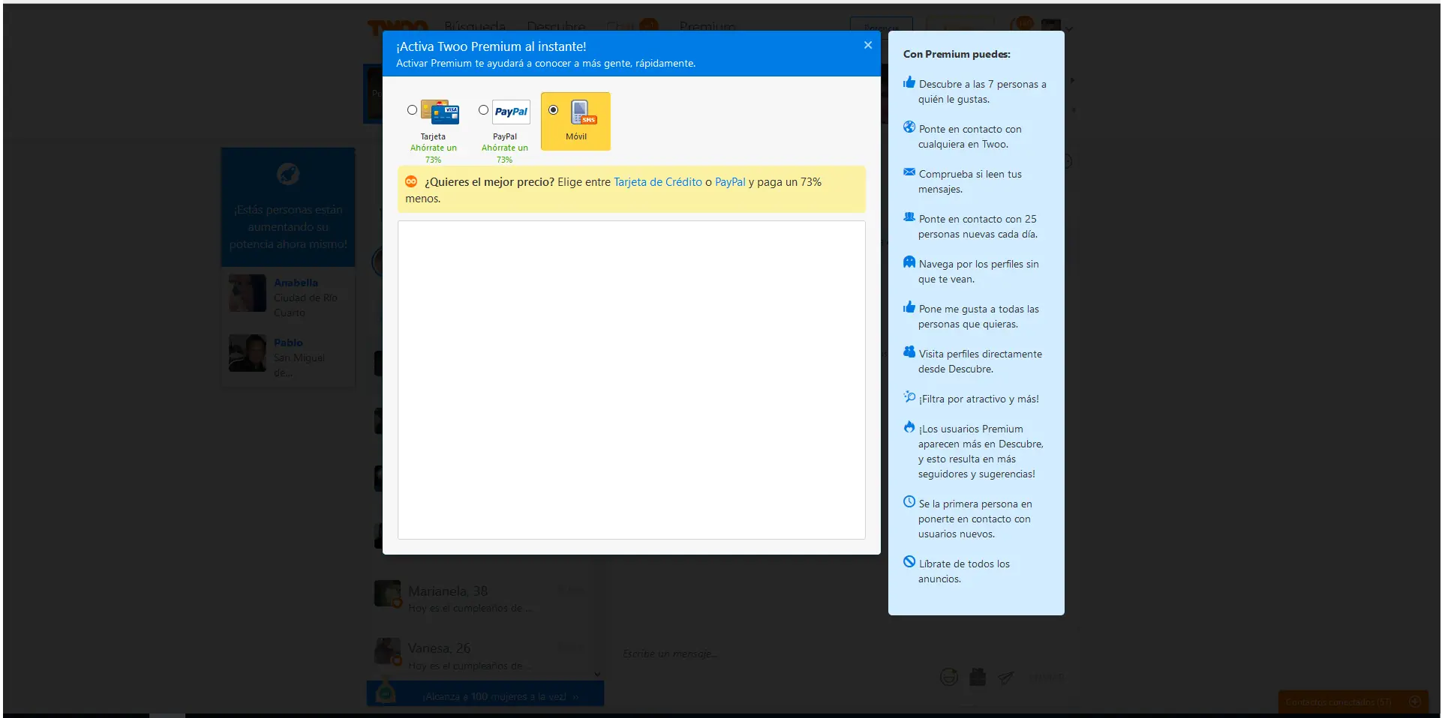Image resolution: width=1442 pixels, height=718 pixels.
Task: Click the gift icon in message bar
Action: [978, 678]
